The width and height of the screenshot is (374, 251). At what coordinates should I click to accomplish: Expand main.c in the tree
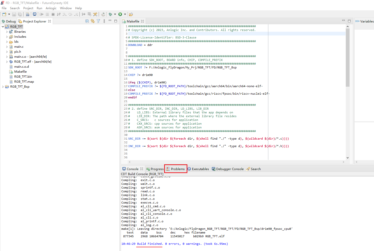pyautogui.click(x=7, y=47)
